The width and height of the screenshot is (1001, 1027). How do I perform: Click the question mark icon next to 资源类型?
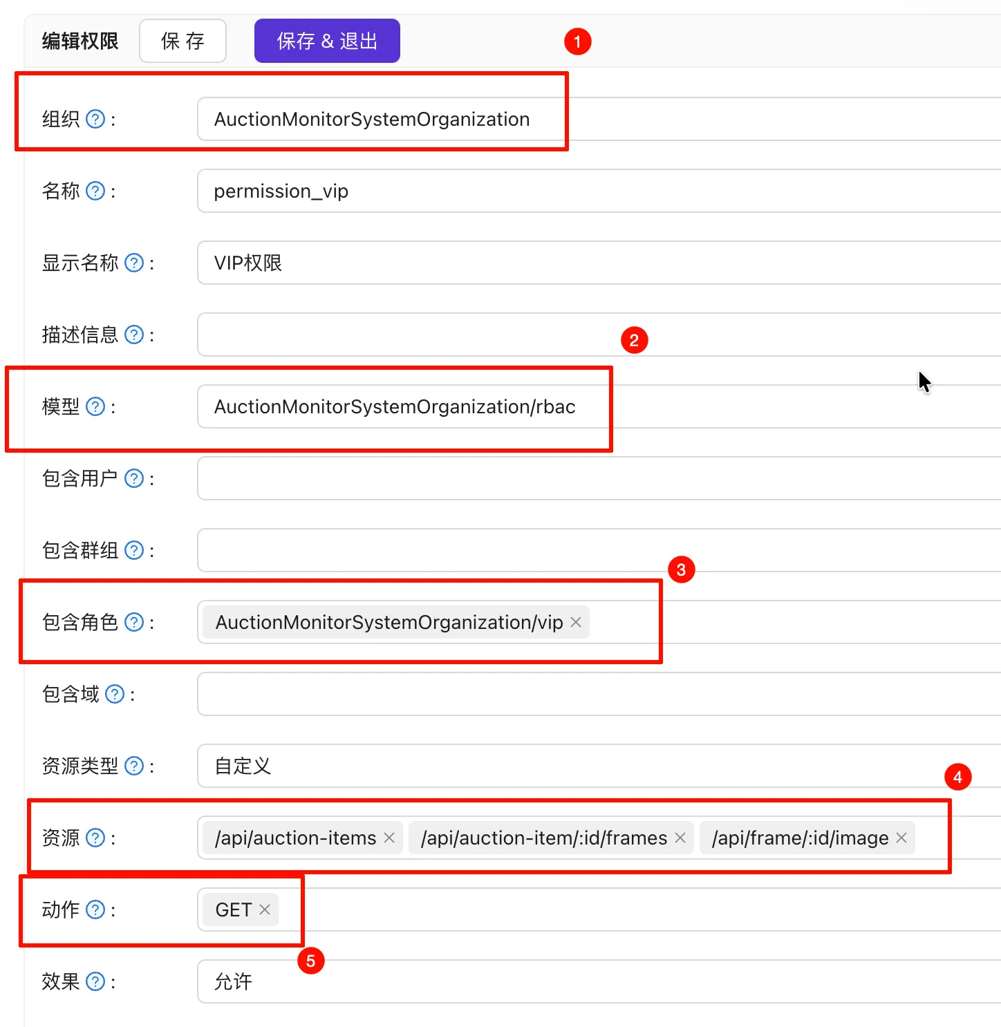tap(134, 766)
